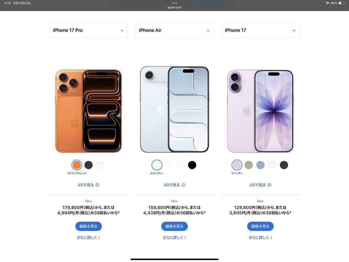Open the iPhone 17 comparison dropdown
This screenshot has width=349, height=262.
260,31
